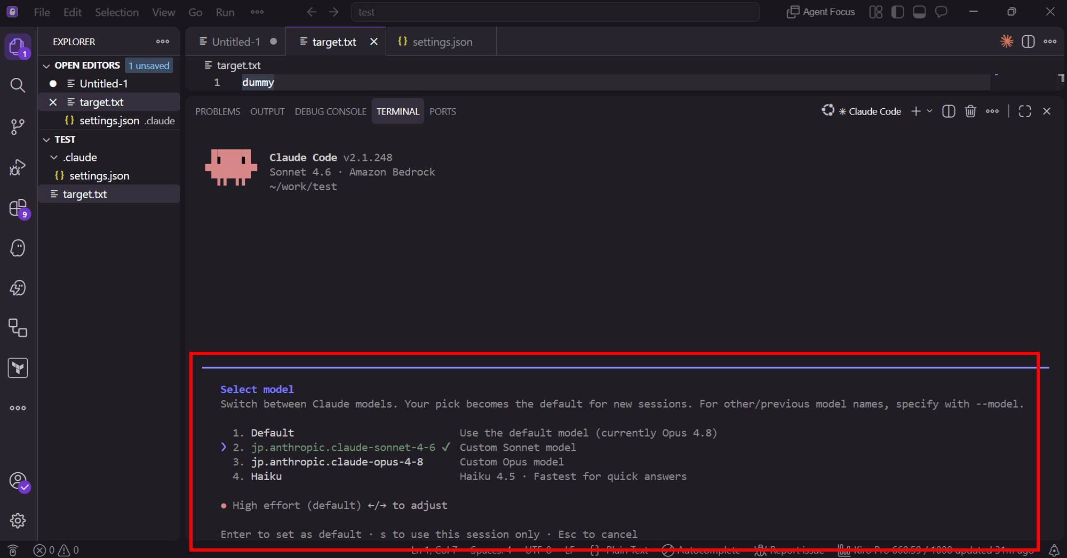Go forward in navigation history
This screenshot has height=558, width=1067.
coord(334,12)
